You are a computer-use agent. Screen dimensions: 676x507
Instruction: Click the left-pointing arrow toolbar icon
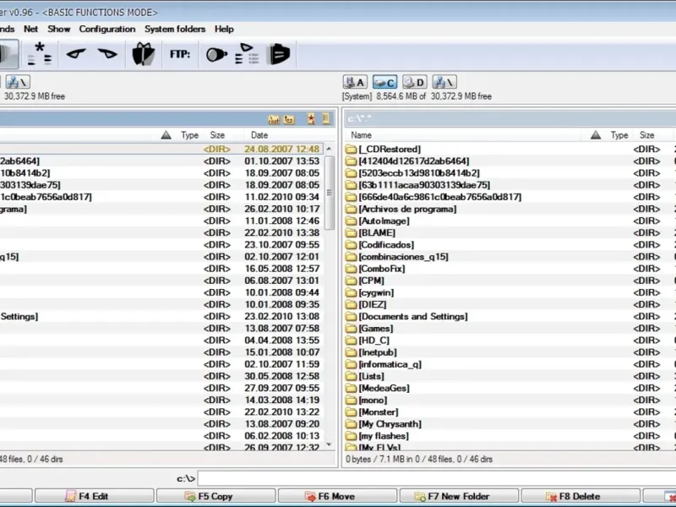click(x=77, y=54)
